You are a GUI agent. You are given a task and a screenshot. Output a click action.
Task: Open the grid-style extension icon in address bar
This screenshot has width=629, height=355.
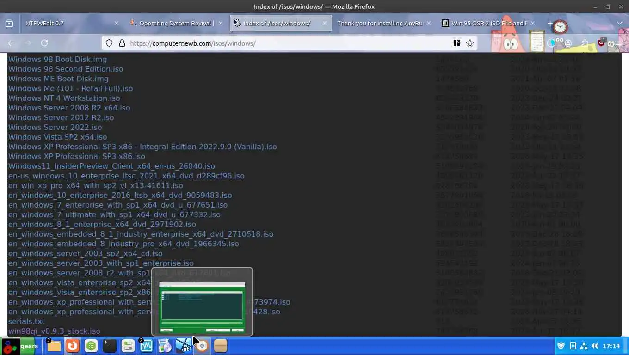pyautogui.click(x=457, y=43)
